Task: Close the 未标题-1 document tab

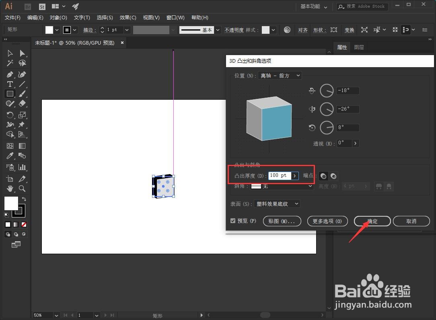Action: 122,43
